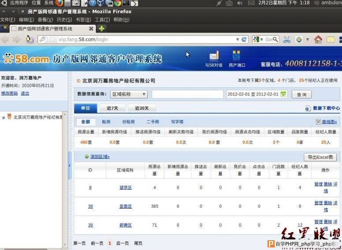The width and height of the screenshot is (342, 250).
Task: Open the 望京区 area link
Action: (126, 187)
